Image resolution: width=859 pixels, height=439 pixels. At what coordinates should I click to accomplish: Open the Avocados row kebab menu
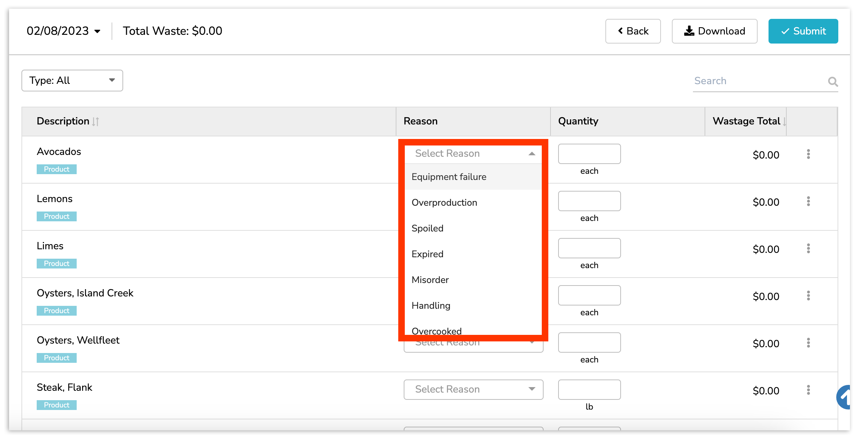pyautogui.click(x=808, y=154)
